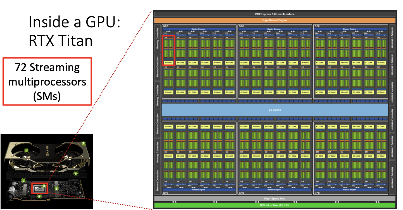Click the NVIDIA logo on the GPU chip
Image resolution: width=403 pixels, height=210 pixels.
[39, 189]
